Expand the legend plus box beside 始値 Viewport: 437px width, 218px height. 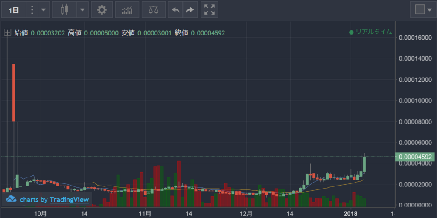tap(7, 33)
